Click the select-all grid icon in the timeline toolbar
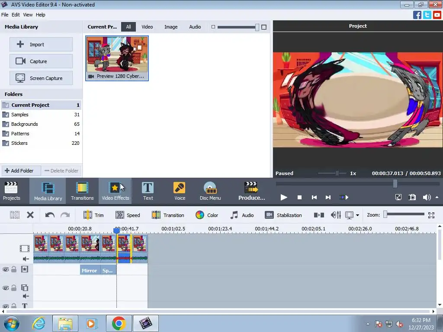 click(15, 215)
